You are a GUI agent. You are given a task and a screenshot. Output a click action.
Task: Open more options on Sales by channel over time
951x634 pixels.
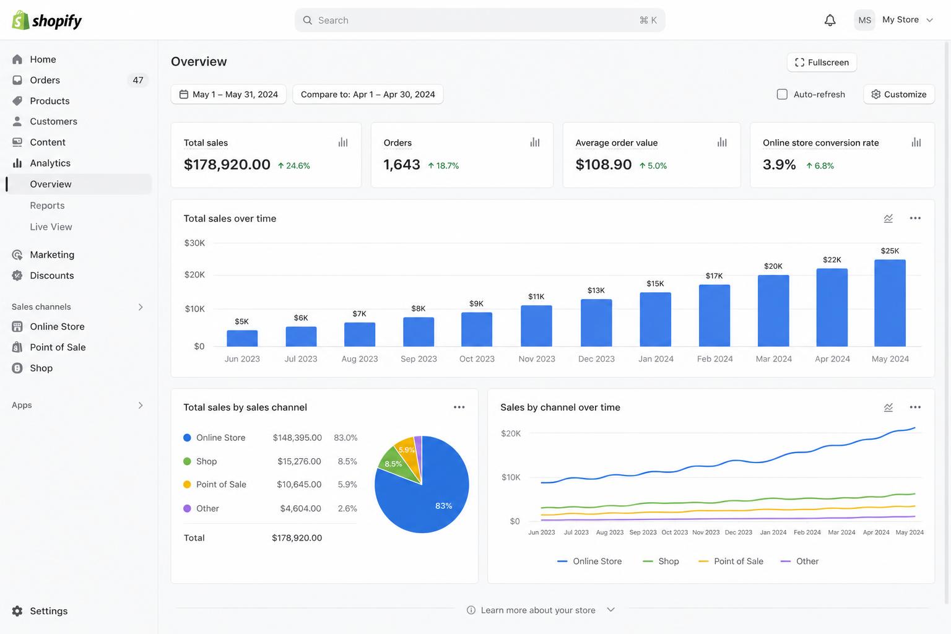coord(915,407)
